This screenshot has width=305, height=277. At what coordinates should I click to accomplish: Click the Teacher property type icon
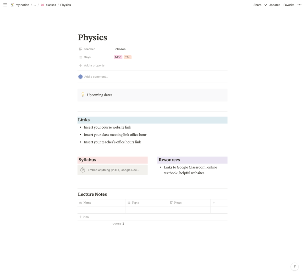80,49
